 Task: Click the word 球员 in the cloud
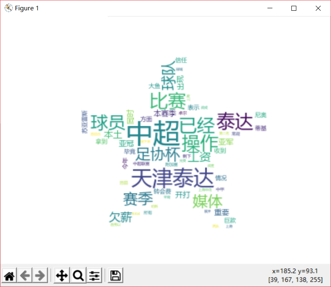click(x=108, y=123)
